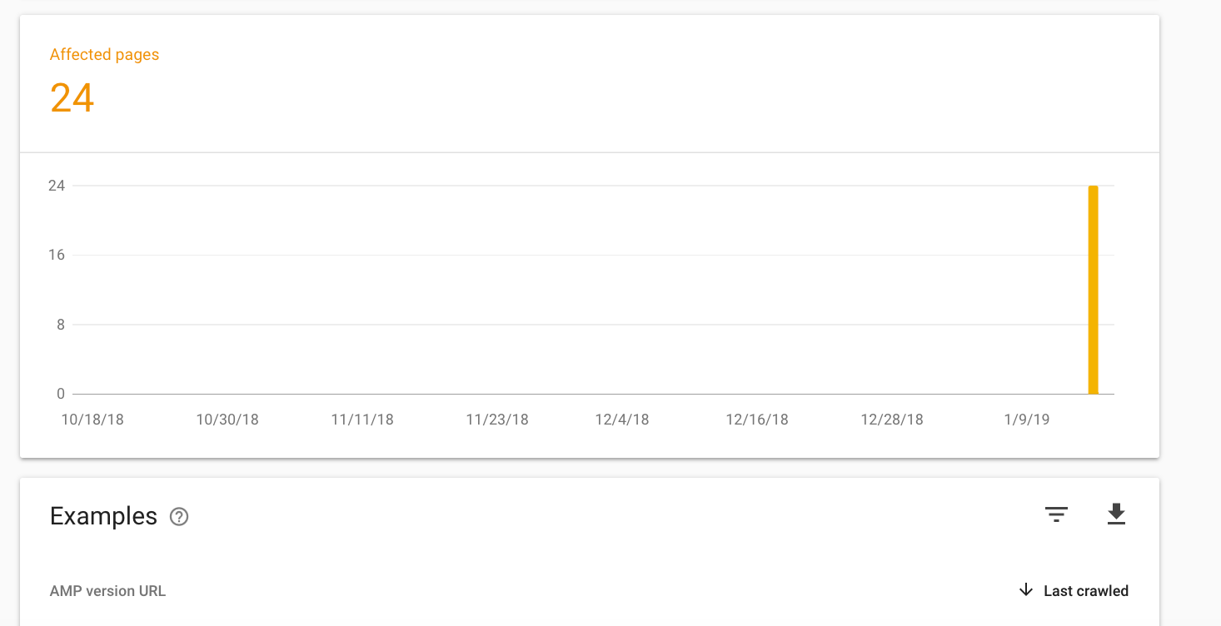Select the Affected pages label
The height and width of the screenshot is (626, 1221).
tap(104, 55)
